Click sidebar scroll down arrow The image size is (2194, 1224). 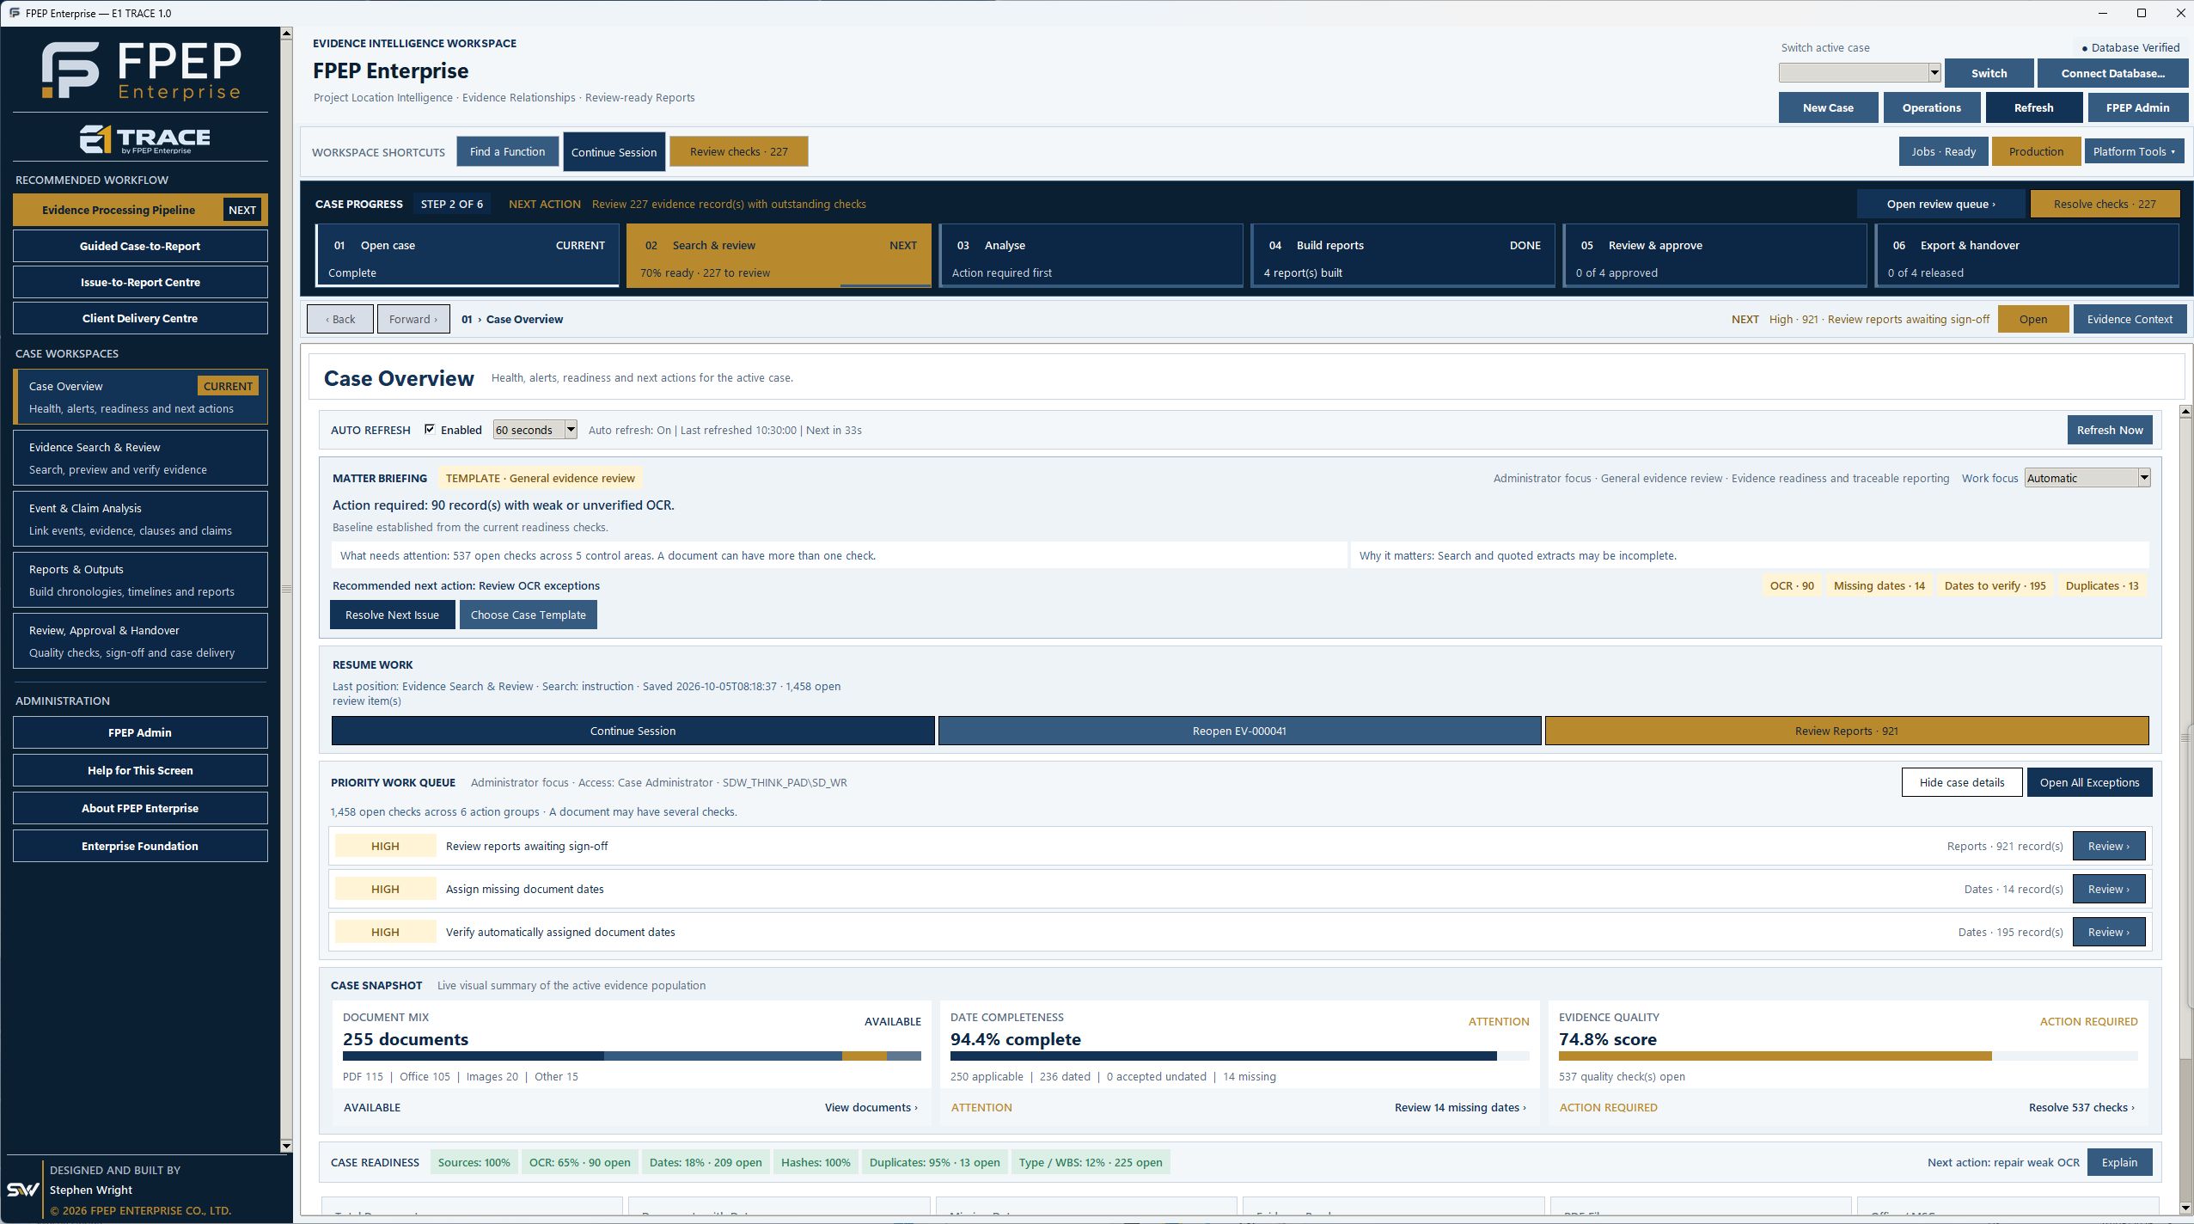click(x=286, y=1146)
